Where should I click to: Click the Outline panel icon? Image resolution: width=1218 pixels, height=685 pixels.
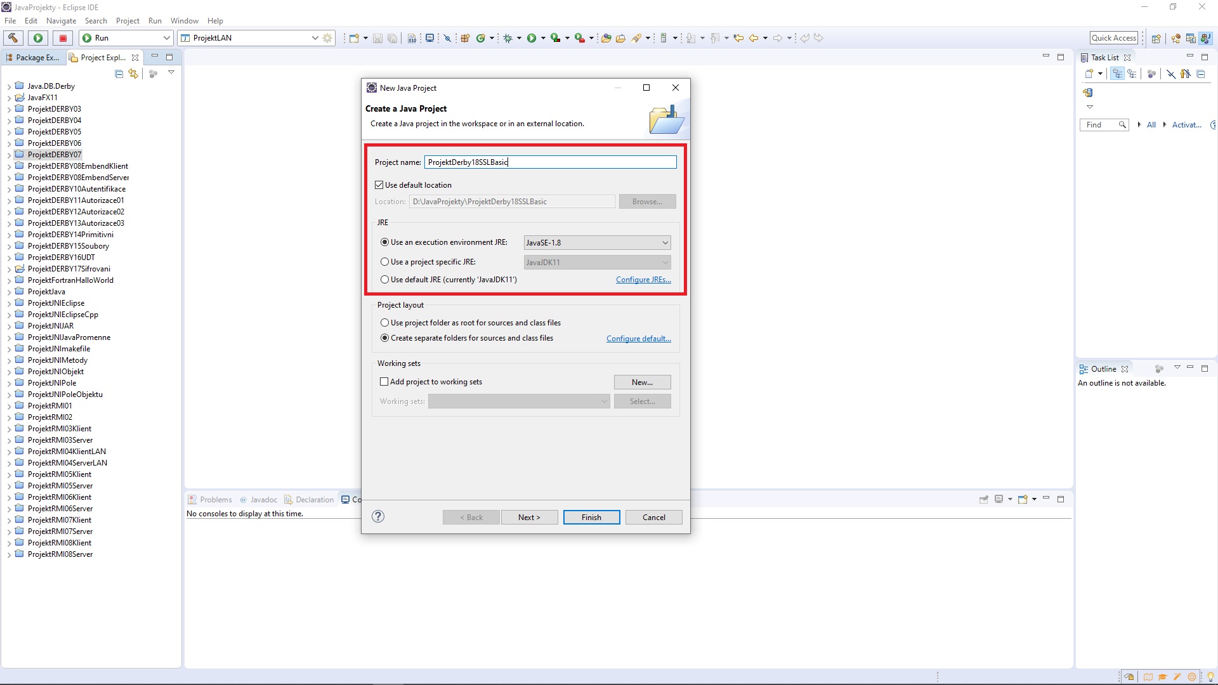click(x=1085, y=369)
